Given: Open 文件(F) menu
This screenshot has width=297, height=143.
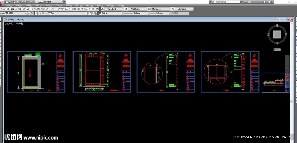Looking at the screenshot, I should [9, 6].
